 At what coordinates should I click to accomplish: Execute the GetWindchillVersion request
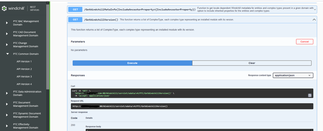click(132, 63)
